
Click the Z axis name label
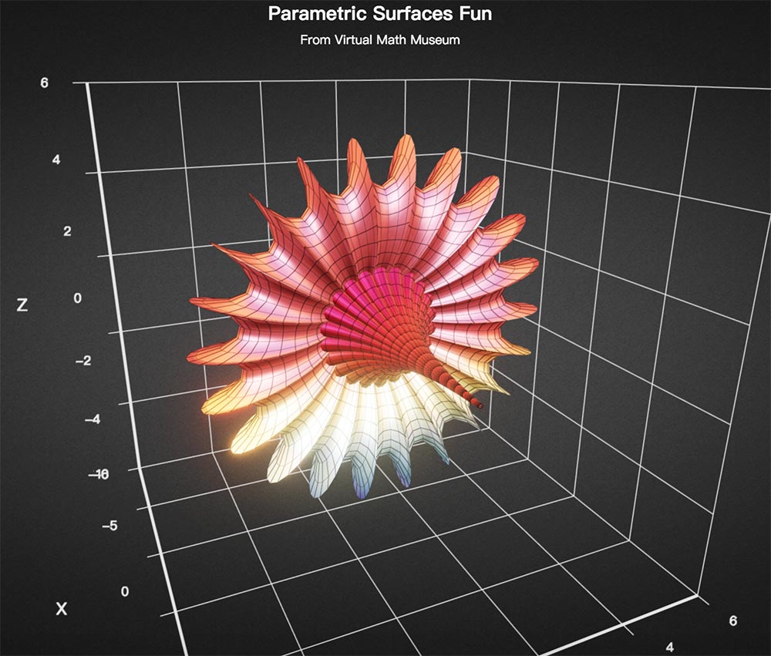point(22,305)
